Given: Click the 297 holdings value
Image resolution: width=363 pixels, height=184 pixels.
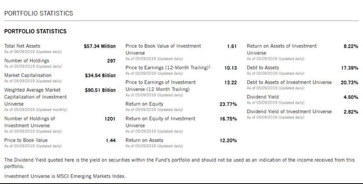Looking at the screenshot, I should pos(110,61).
